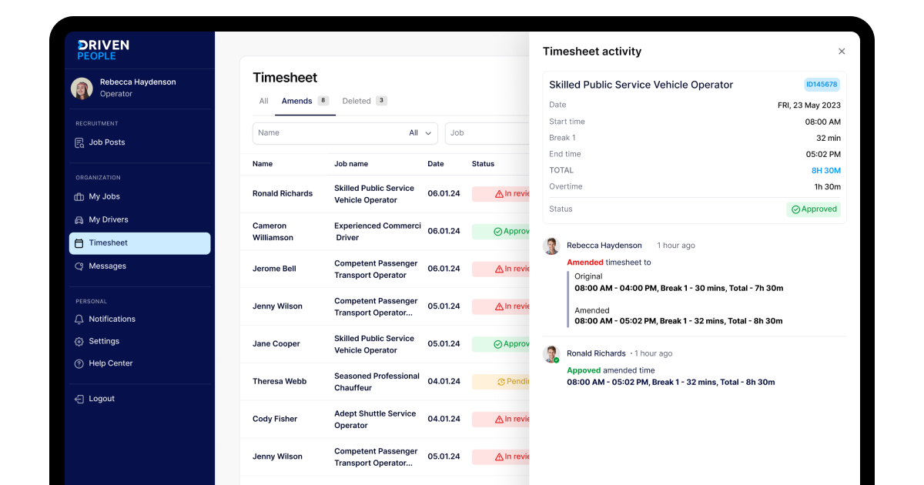This screenshot has height=485, width=924.
Task: Click the In review warning icon for Ronald Richards
Action: tap(499, 194)
